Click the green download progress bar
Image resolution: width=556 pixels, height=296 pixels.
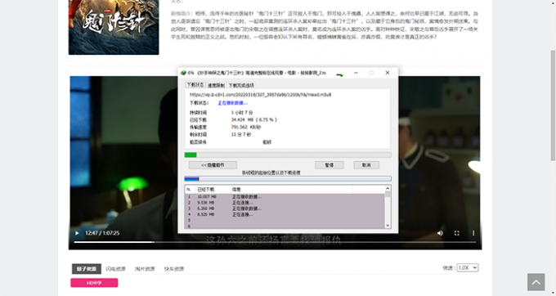coord(288,155)
